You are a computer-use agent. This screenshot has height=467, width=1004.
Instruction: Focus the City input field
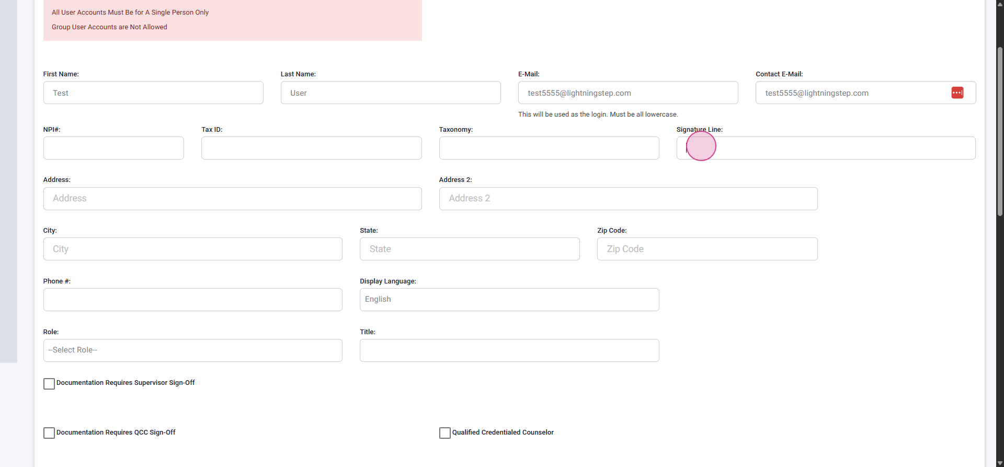[192, 249]
